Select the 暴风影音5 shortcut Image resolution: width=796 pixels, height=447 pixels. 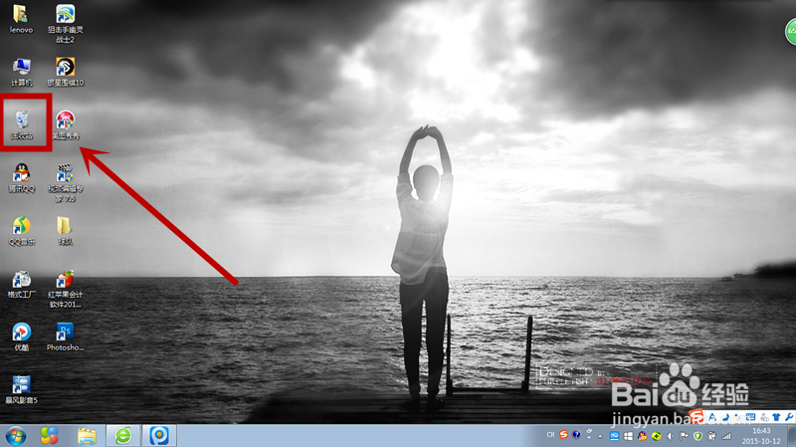click(21, 389)
